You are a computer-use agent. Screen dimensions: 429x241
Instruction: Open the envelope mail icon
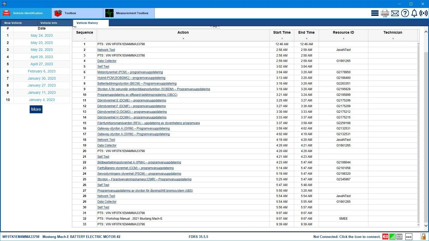395,13
